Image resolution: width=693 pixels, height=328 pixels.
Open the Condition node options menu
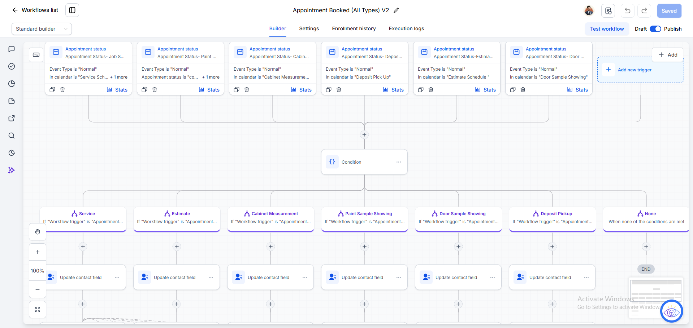click(x=399, y=162)
